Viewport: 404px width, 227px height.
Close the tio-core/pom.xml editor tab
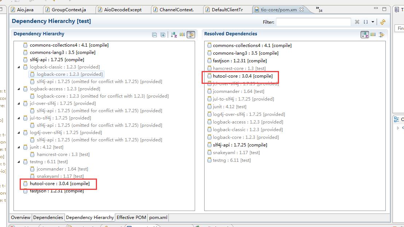pos(302,10)
